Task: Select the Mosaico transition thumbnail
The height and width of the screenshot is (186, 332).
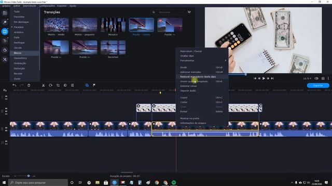Action: (113, 25)
